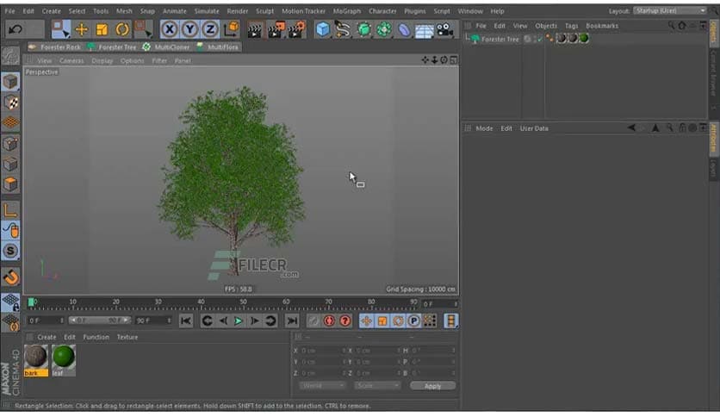
Task: Add a Camera object
Action: coord(444,30)
